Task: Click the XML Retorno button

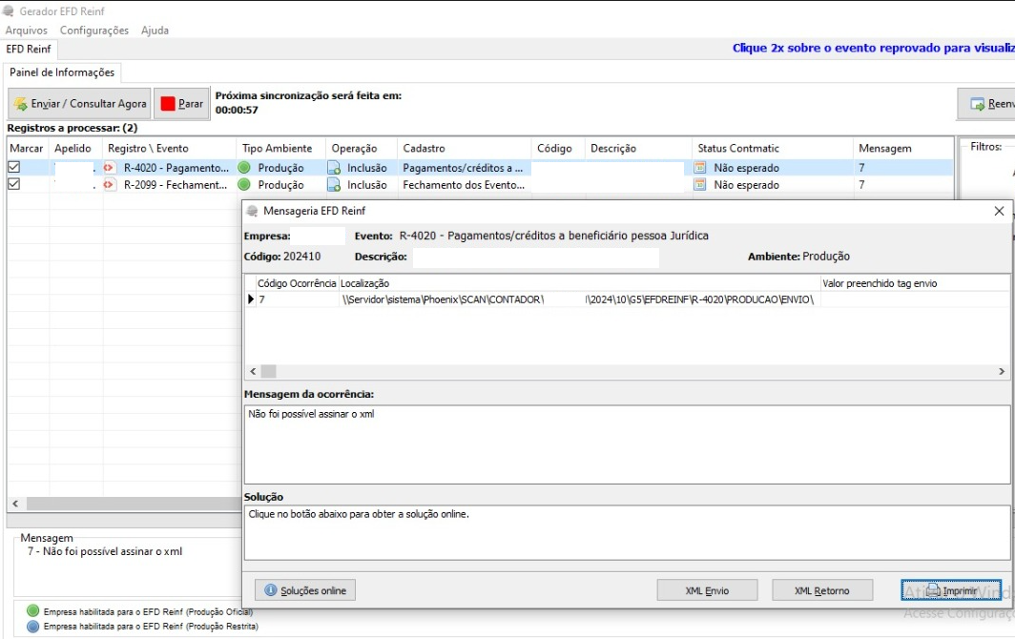Action: 822,590
